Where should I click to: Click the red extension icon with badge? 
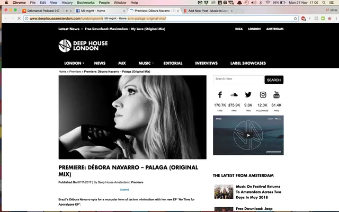(x=304, y=19)
